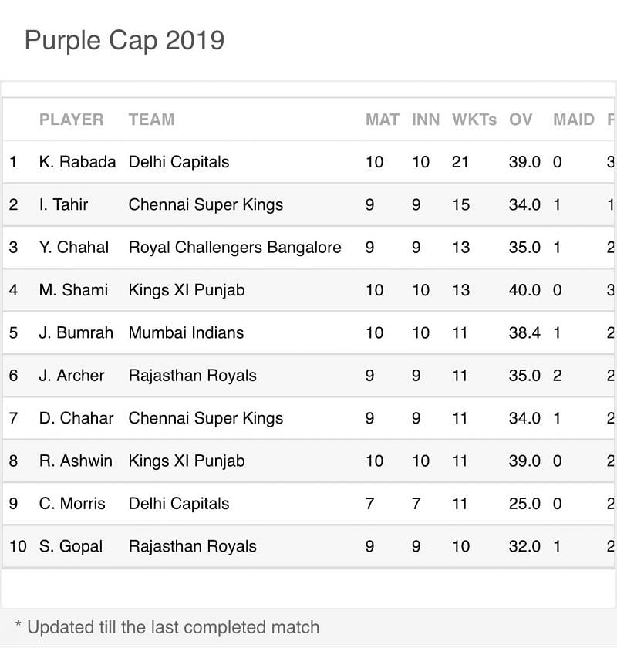Open S. Gopal player entry
617x648 pixels.
(x=70, y=546)
